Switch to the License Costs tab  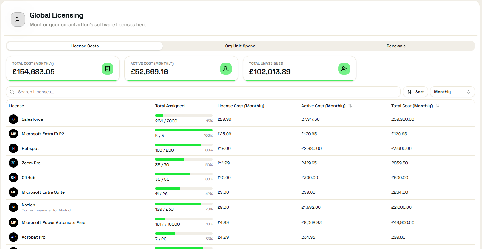[85, 46]
